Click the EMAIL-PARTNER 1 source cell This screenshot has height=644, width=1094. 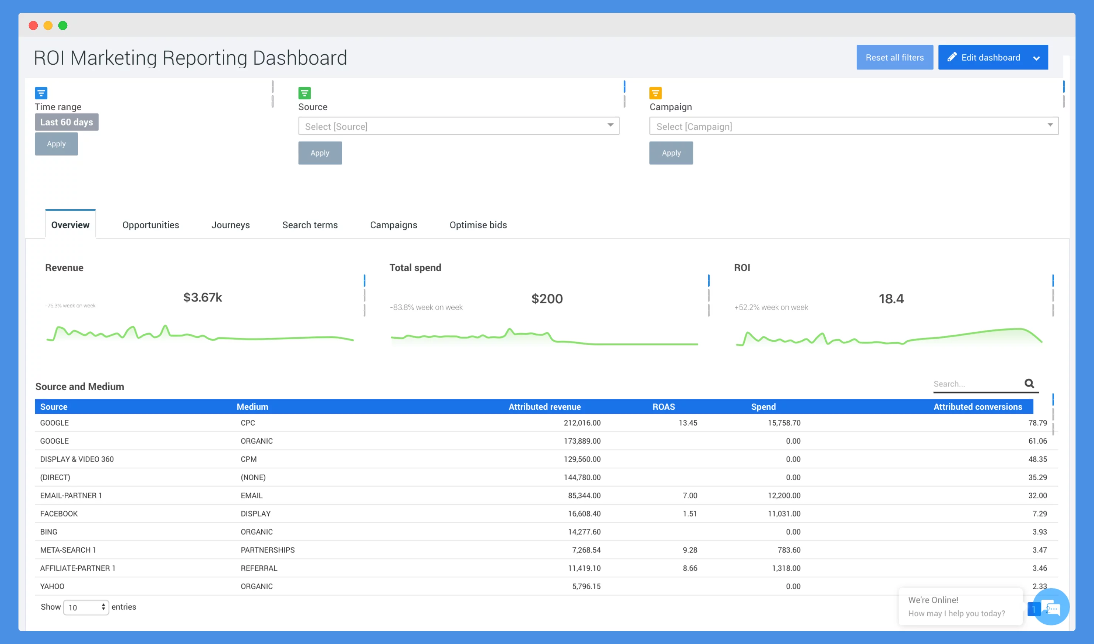[71, 495]
